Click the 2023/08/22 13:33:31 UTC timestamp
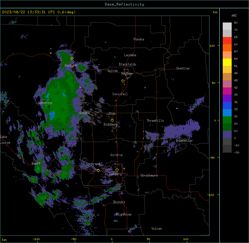The width and height of the screenshot is (249, 243). [x=29, y=12]
